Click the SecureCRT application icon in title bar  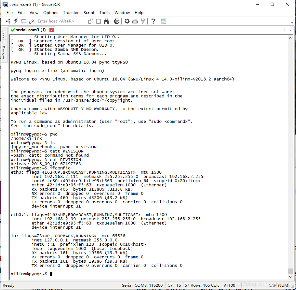click(x=5, y=4)
